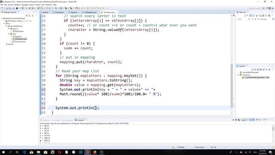
Task: Close the Processor.java editor tab
Action: 116,12
